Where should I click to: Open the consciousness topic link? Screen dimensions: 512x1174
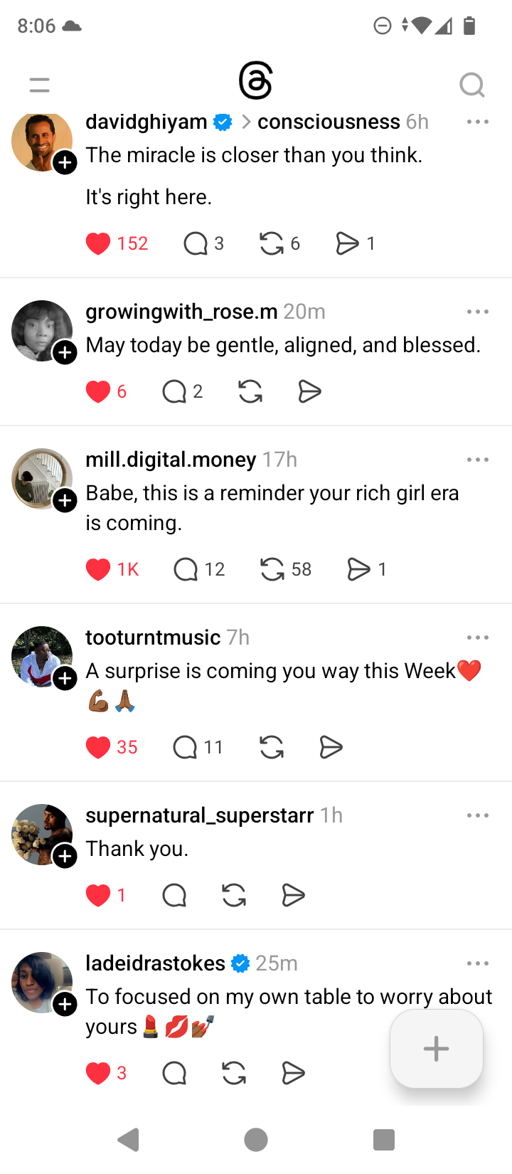329,122
